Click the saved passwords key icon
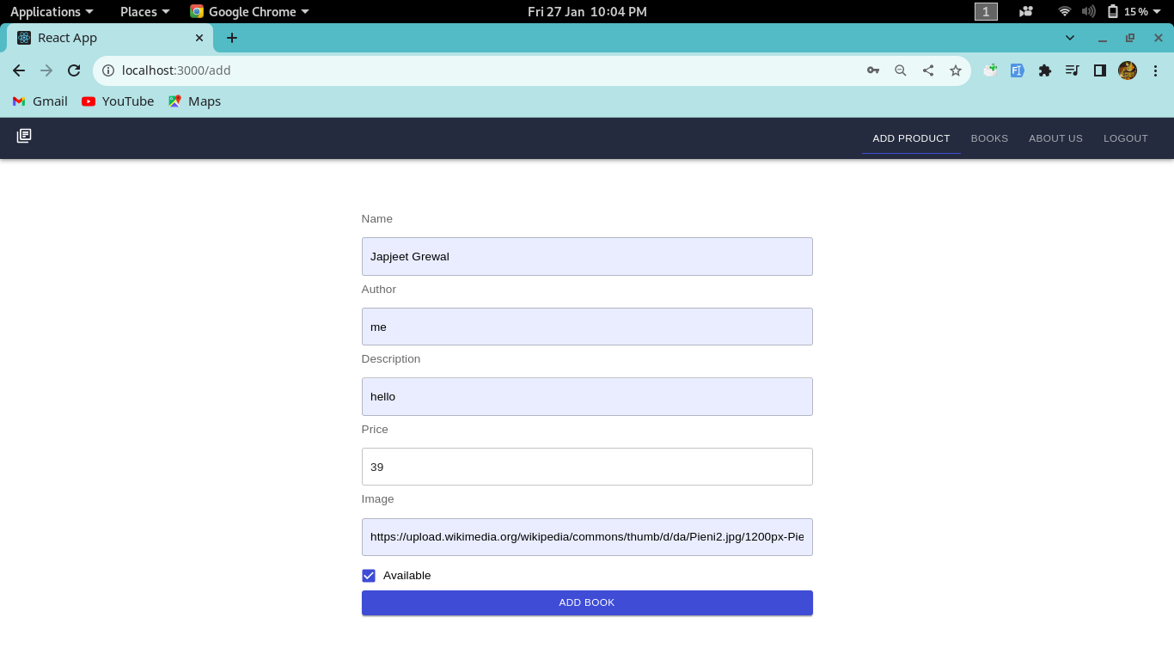 [x=873, y=70]
